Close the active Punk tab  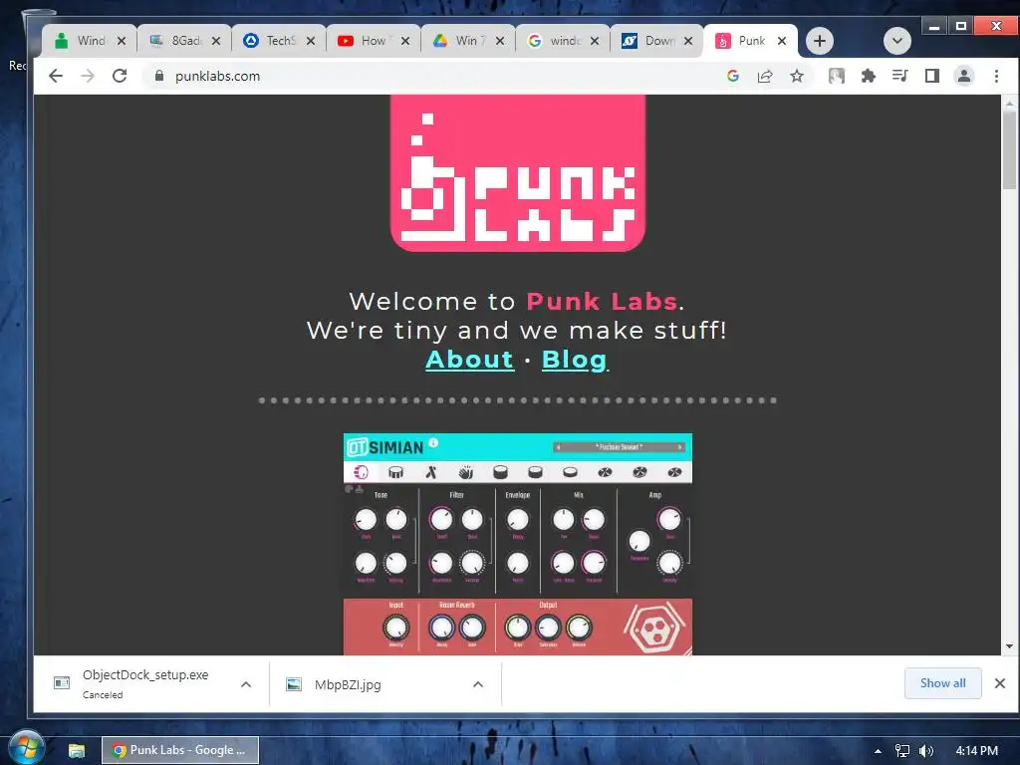click(x=782, y=41)
